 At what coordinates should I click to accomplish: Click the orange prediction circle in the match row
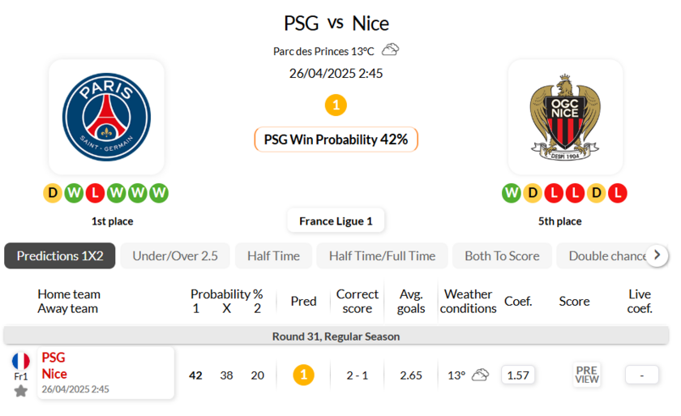coord(303,375)
